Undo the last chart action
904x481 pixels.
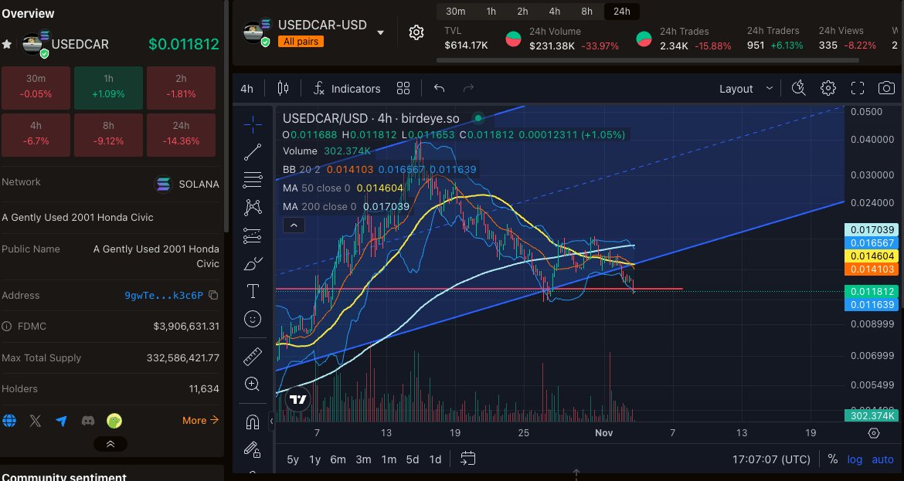point(440,88)
